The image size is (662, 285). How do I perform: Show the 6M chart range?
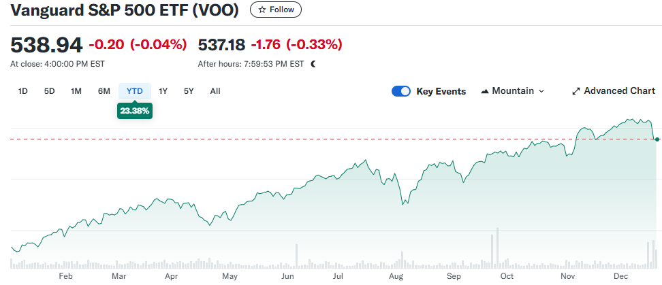click(x=104, y=91)
